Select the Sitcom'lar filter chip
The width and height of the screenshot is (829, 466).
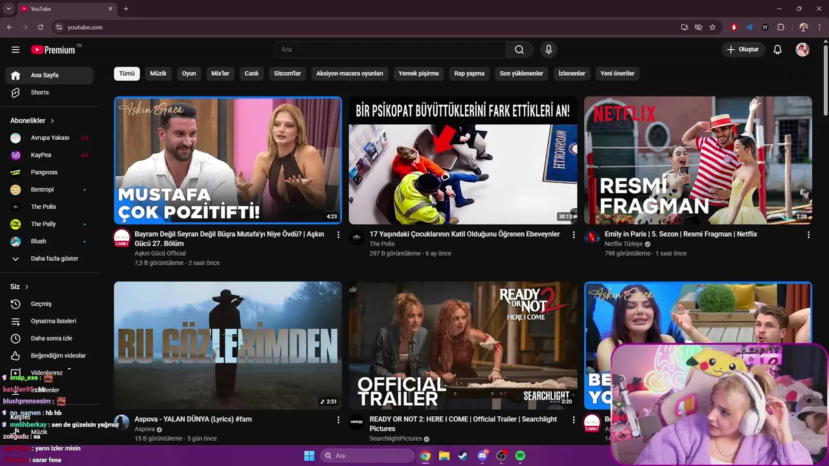pyautogui.click(x=288, y=73)
